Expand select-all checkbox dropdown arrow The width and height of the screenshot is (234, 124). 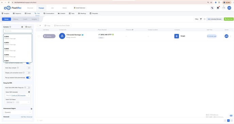tap(40, 25)
